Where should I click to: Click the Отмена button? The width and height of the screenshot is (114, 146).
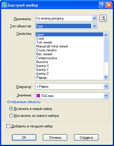point(55,138)
